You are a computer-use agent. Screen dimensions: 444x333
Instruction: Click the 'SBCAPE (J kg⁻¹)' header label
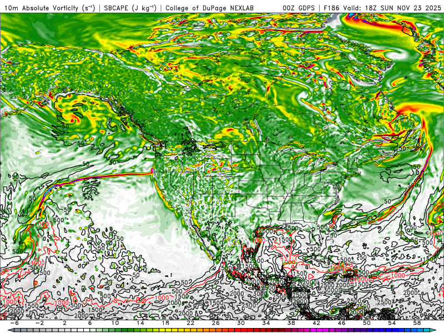coord(130,8)
